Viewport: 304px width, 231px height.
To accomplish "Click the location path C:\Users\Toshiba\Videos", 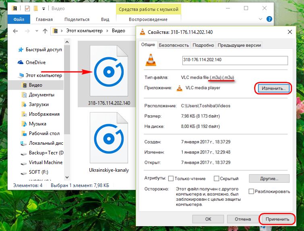I will [205, 106].
